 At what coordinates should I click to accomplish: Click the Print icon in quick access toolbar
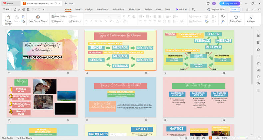pos(24,9)
